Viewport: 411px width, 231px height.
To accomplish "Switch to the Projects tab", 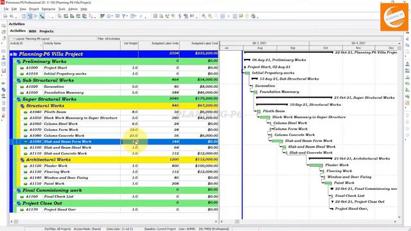I will [x=46, y=31].
